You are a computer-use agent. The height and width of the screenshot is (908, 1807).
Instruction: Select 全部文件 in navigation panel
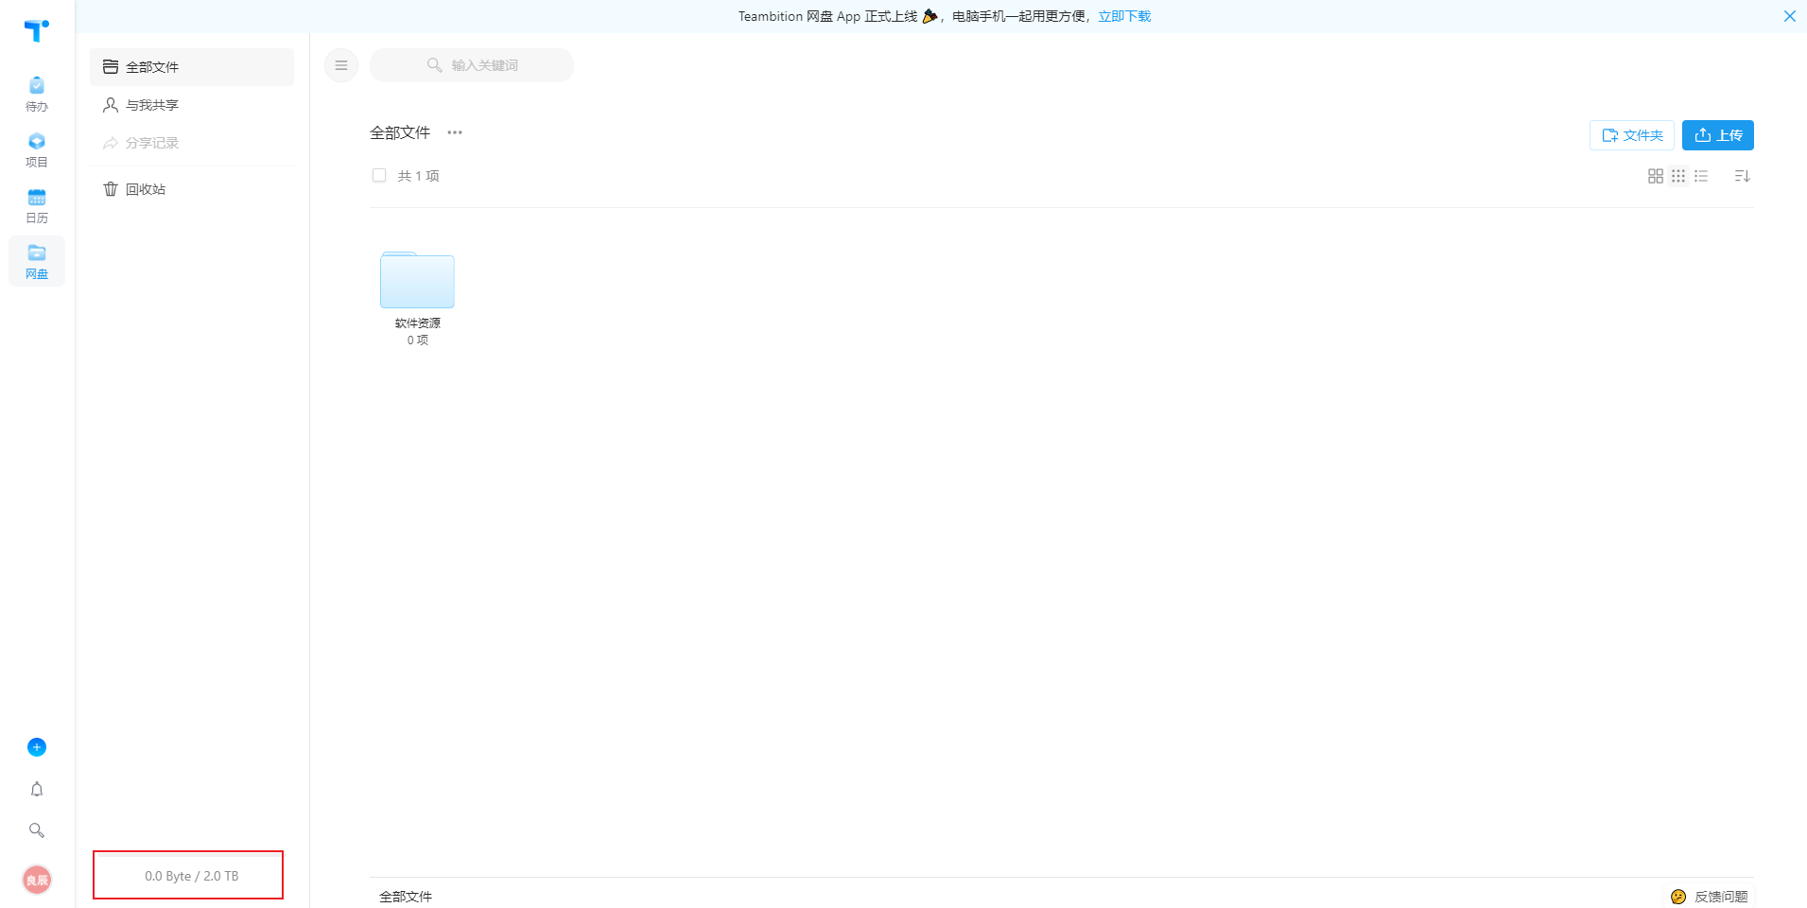pyautogui.click(x=192, y=67)
